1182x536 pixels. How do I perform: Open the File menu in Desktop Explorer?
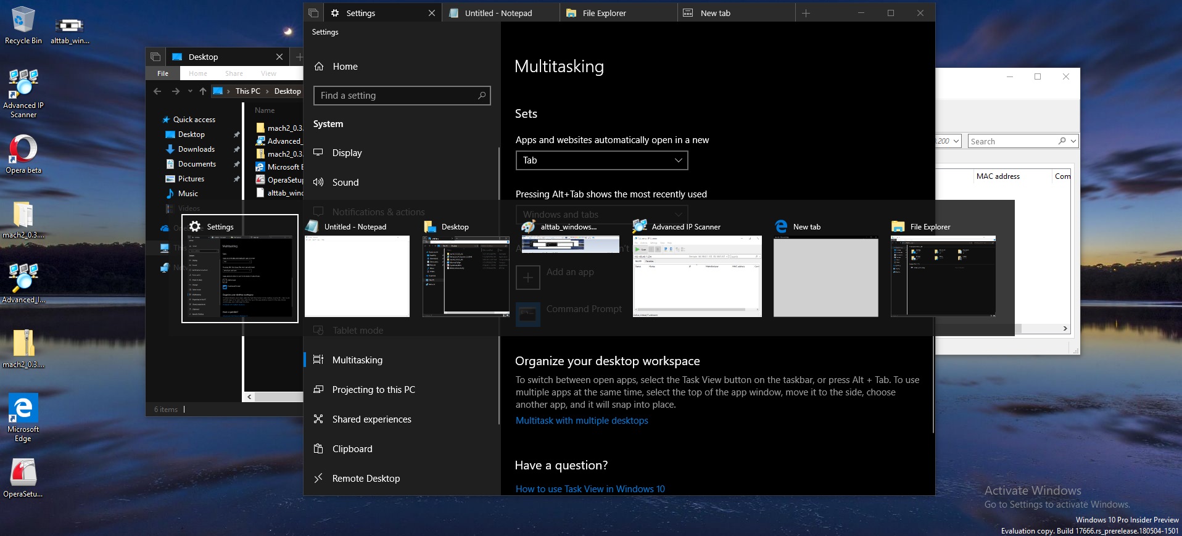pyautogui.click(x=163, y=73)
